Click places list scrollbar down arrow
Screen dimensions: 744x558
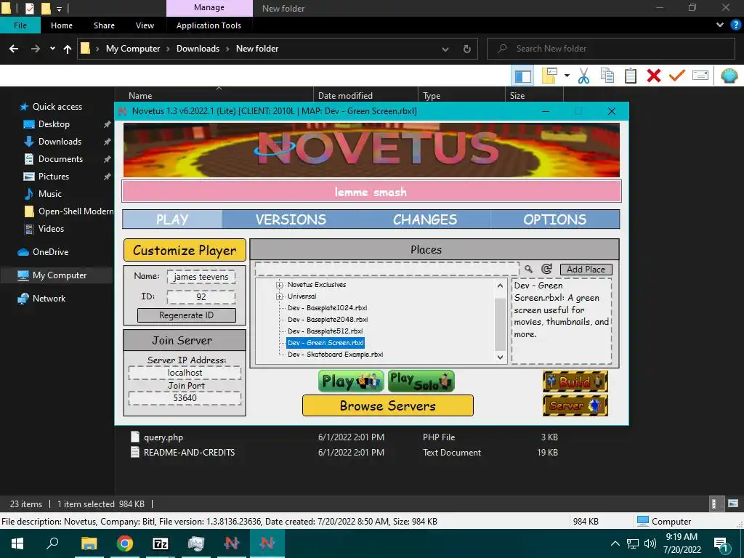point(500,357)
